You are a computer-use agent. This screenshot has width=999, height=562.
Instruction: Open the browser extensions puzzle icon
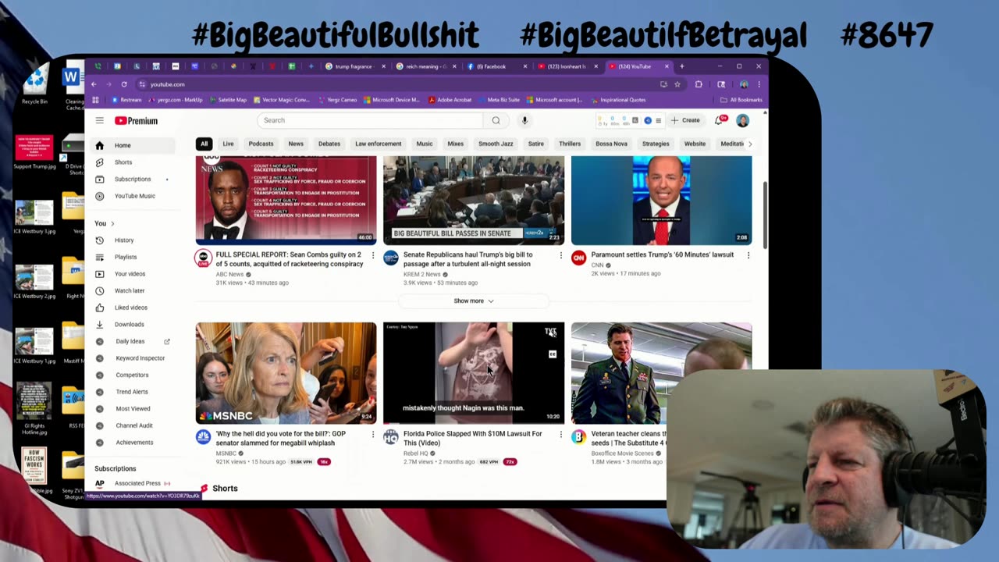point(699,84)
